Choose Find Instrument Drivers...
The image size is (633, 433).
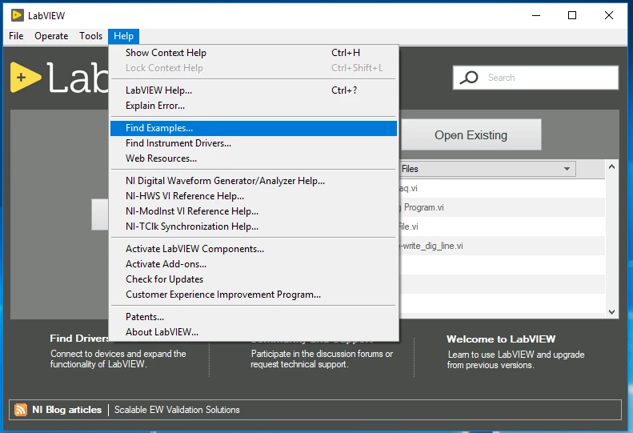(x=254, y=143)
